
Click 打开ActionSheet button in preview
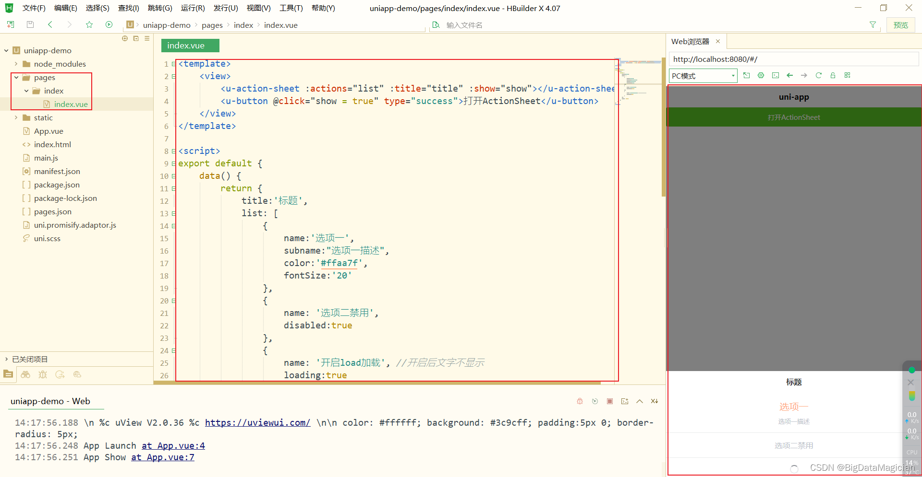click(794, 117)
